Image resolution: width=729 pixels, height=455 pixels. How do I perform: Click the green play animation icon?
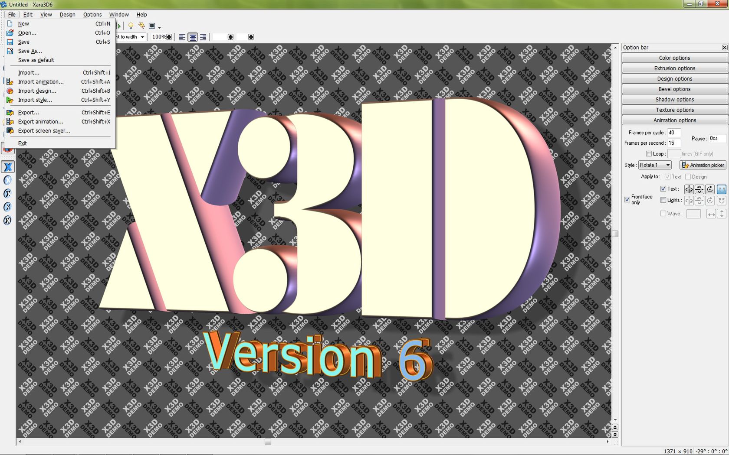point(118,26)
